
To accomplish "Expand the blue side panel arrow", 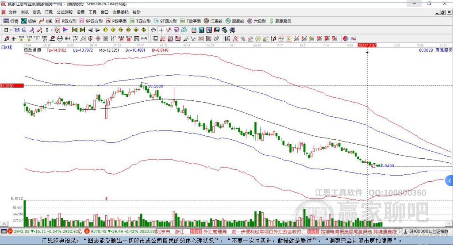I will pyautogui.click(x=449, y=181).
